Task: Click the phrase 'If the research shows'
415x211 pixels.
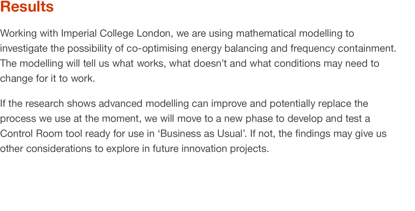Action: click(x=48, y=103)
